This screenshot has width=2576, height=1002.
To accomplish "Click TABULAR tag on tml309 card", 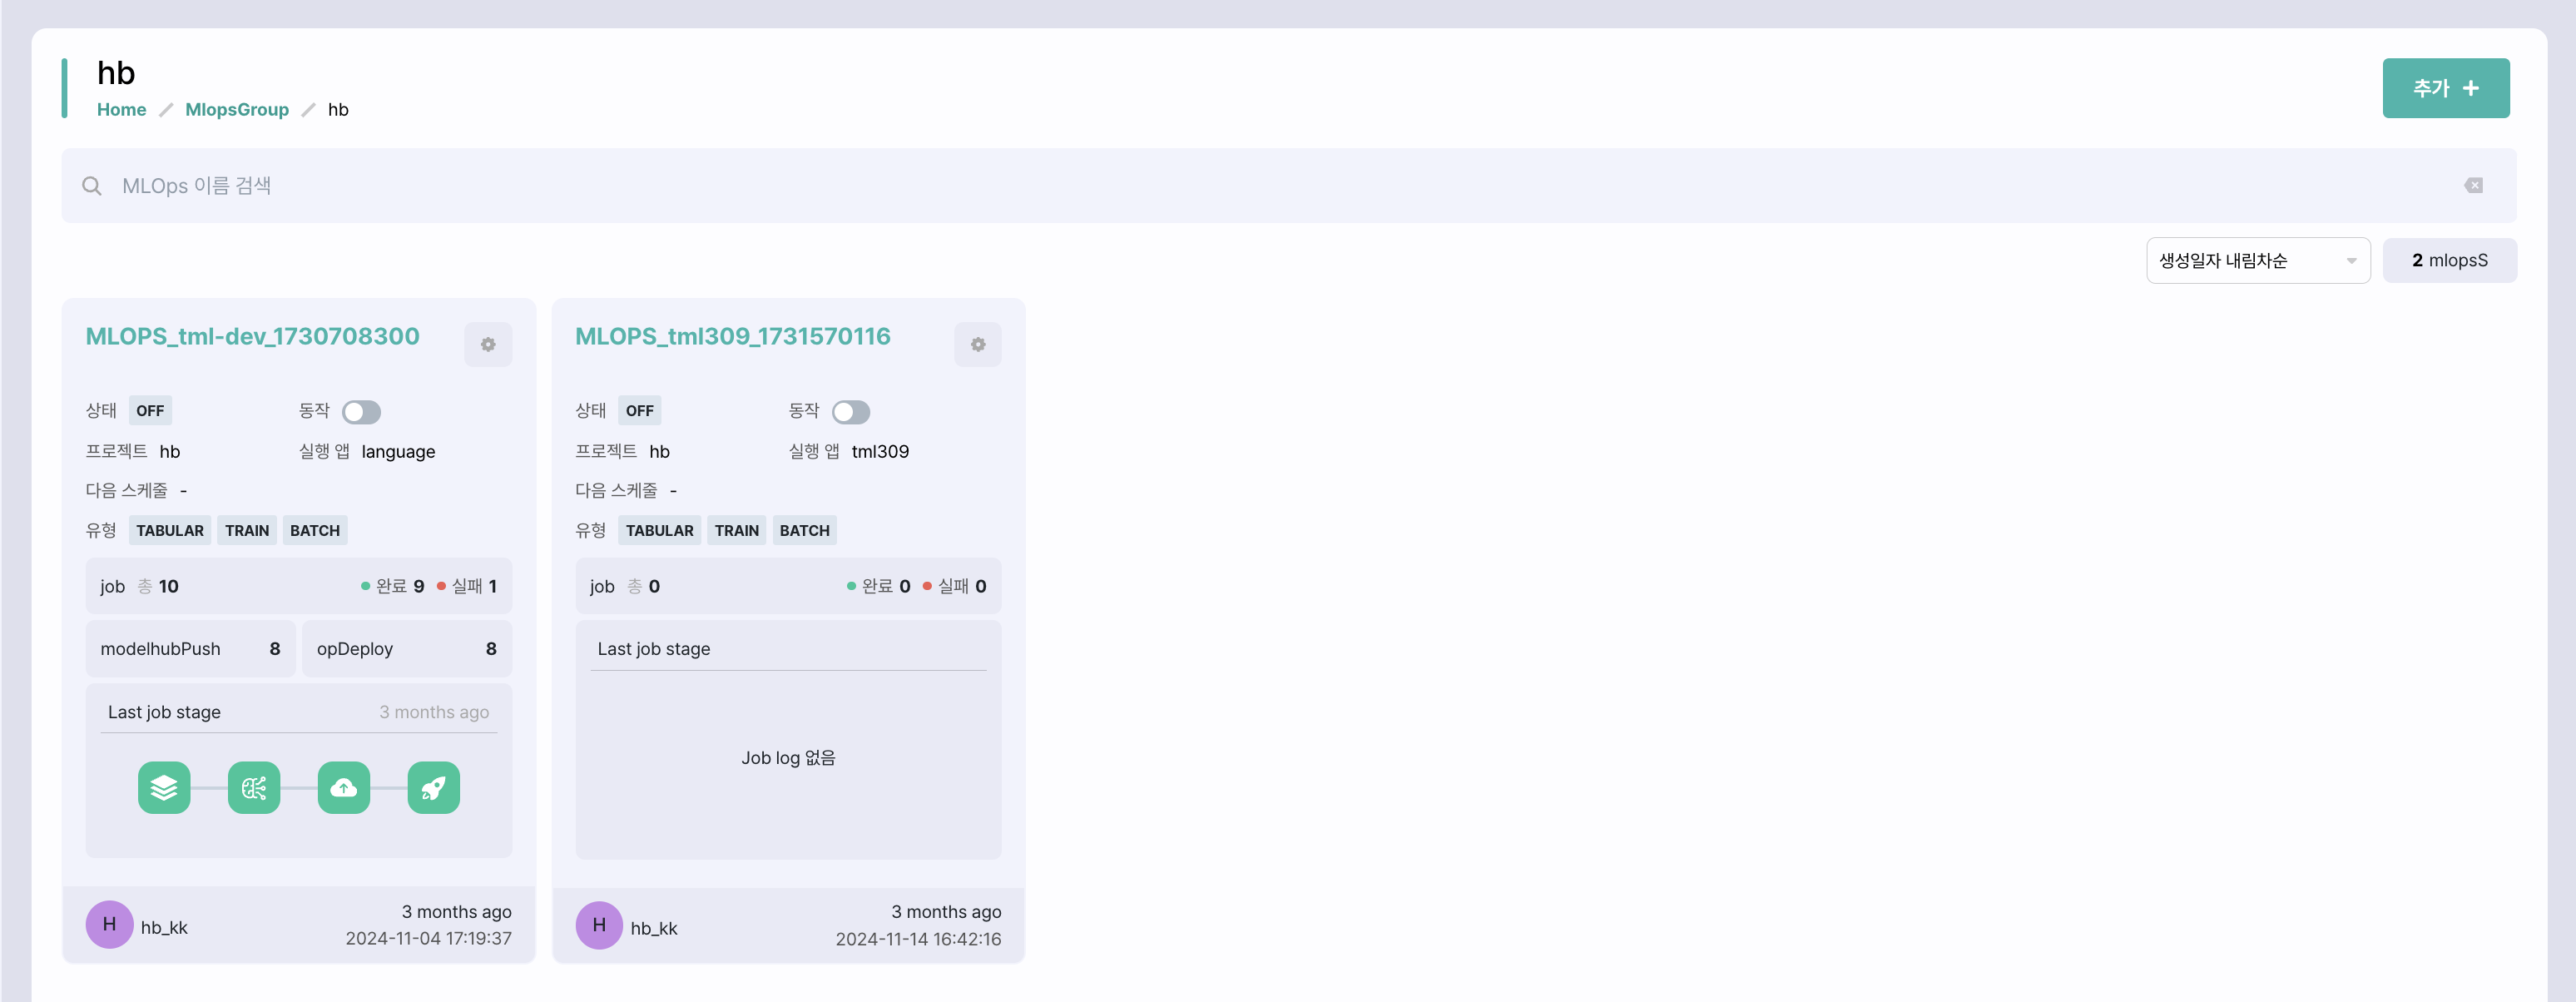I will [660, 531].
